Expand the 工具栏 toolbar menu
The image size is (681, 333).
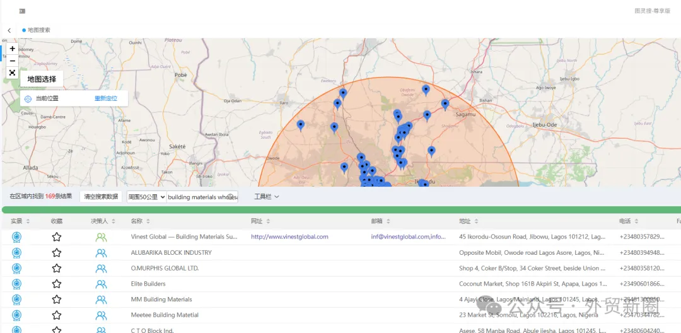(267, 197)
